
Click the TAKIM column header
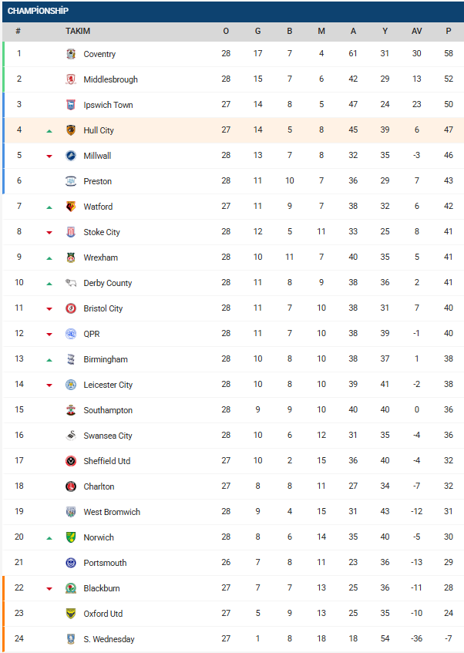point(78,32)
